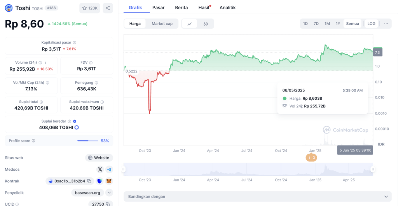Image resolution: width=398 pixels, height=206 pixels.
Task: Click the Rp 3,61T FDV value
Action: (87, 69)
